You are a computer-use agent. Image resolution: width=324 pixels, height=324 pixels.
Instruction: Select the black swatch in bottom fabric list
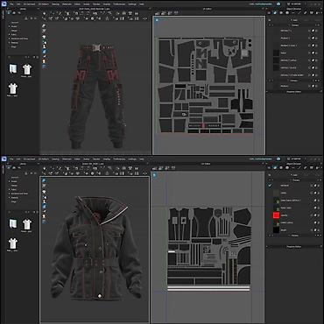(276, 230)
